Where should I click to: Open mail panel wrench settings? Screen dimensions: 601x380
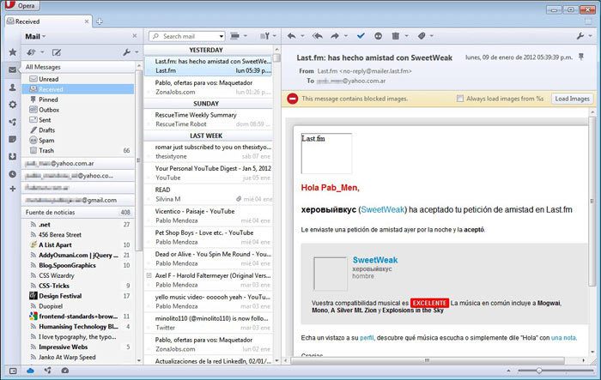(x=127, y=52)
